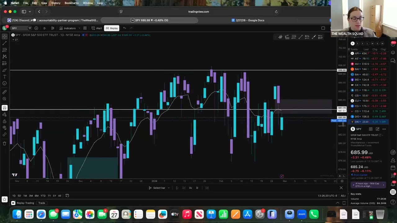Show All chart history range
This screenshot has height=223, width=397.
[x=60, y=195]
